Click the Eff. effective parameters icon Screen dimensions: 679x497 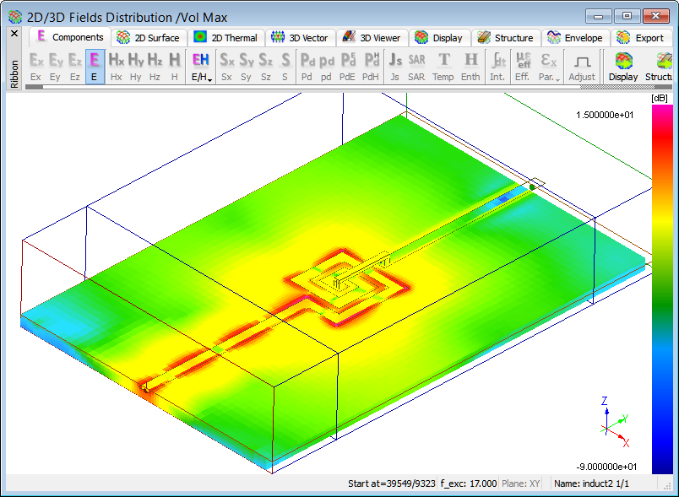pos(523,66)
